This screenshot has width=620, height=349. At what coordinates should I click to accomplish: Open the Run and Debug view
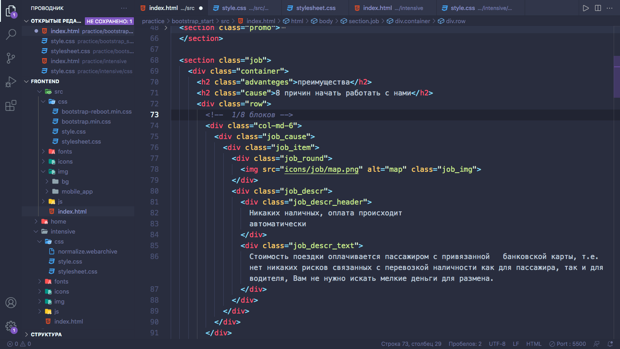pos(11,82)
